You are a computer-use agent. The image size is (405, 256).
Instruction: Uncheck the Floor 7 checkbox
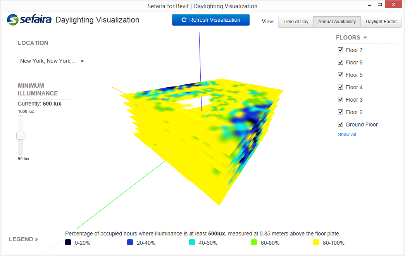tap(341, 50)
